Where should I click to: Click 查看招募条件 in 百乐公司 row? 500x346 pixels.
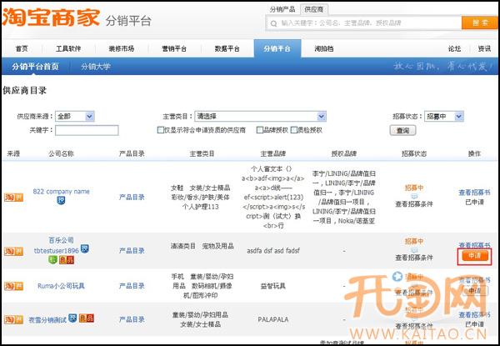tap(414, 258)
